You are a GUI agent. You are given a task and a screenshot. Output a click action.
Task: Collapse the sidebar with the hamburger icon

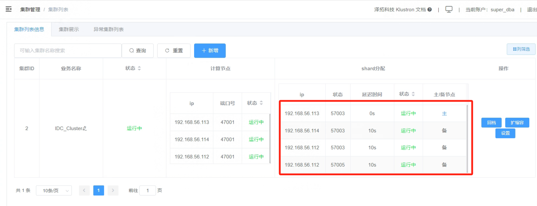coord(9,9)
